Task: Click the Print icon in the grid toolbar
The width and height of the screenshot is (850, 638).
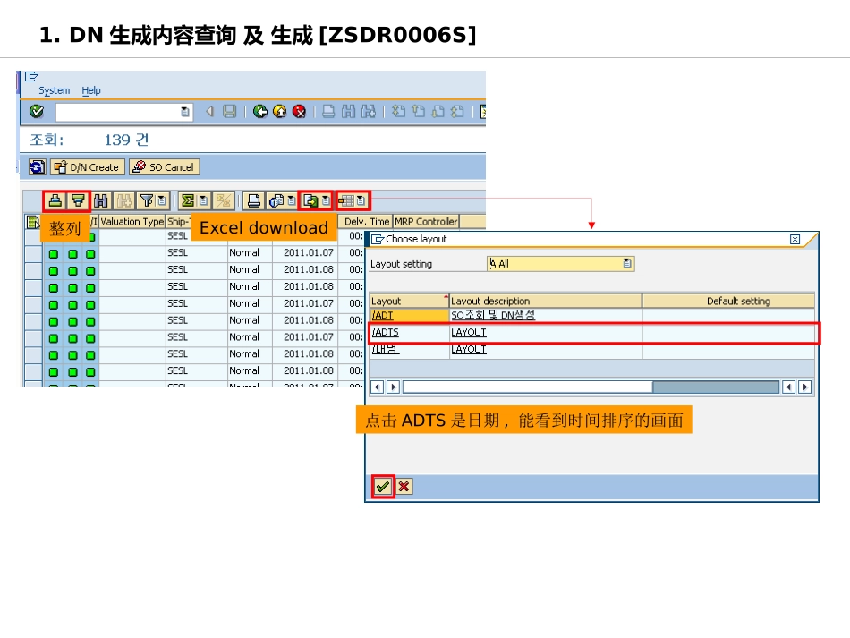Action: (x=253, y=201)
